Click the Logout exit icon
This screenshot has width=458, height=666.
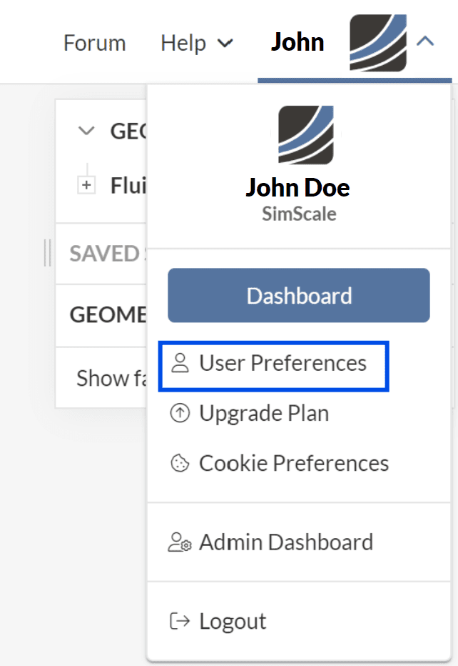click(180, 621)
